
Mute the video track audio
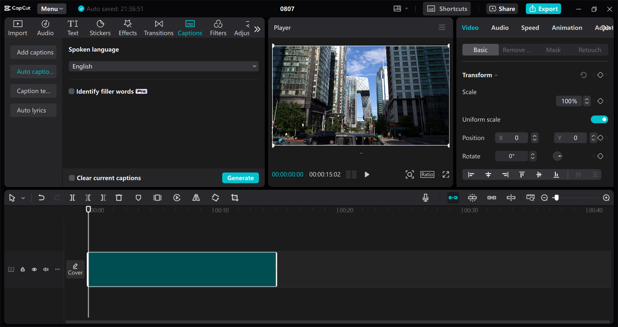click(x=46, y=270)
